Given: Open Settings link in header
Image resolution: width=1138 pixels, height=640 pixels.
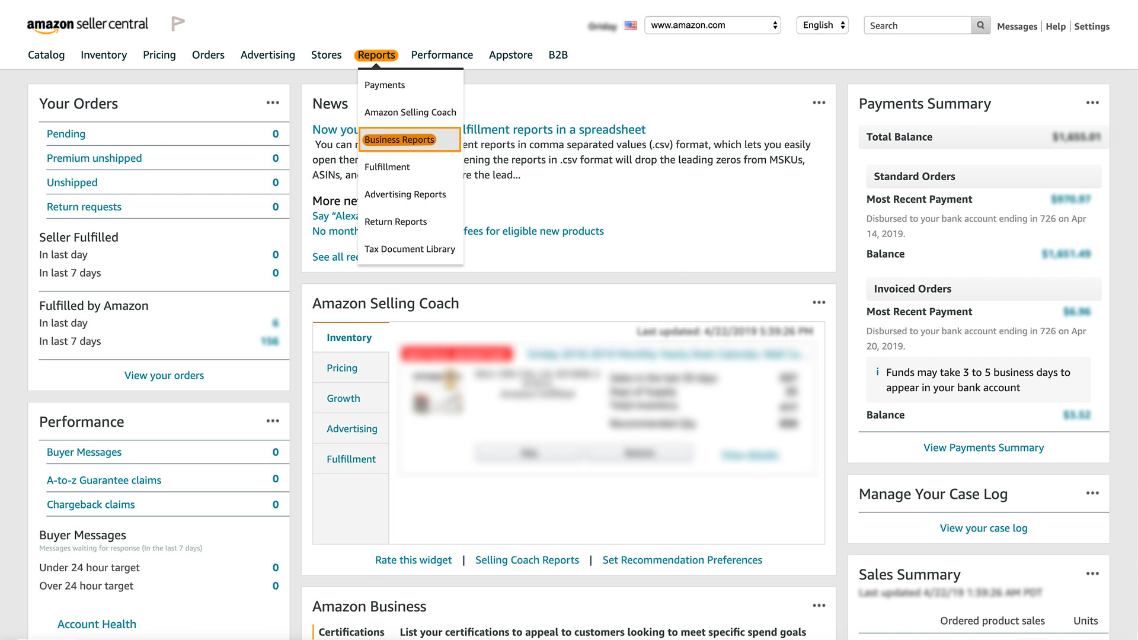Looking at the screenshot, I should (x=1092, y=26).
